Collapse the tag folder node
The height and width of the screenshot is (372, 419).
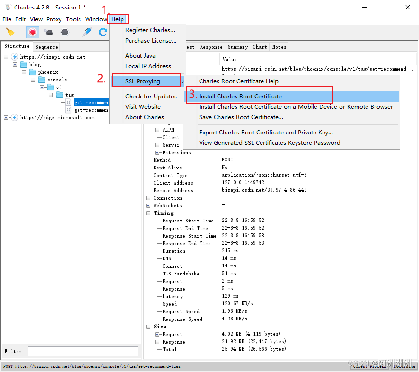pos(51,95)
